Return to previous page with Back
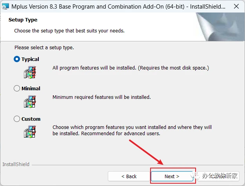This screenshot has width=245, height=186. [x=129, y=176]
